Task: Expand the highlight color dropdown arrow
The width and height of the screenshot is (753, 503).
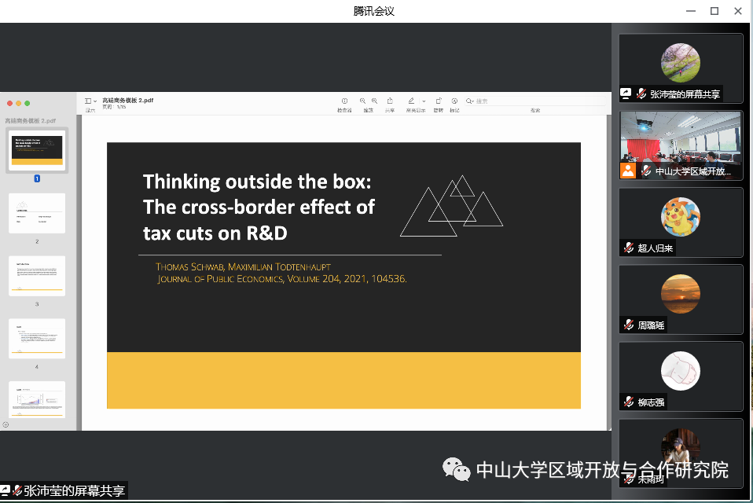Action: [424, 101]
